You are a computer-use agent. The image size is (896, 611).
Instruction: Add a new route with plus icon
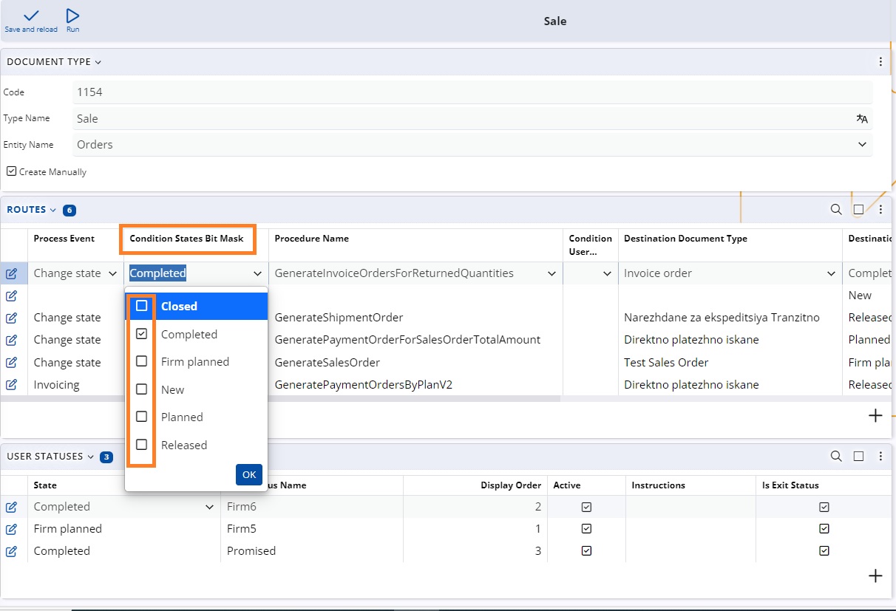pos(875,415)
